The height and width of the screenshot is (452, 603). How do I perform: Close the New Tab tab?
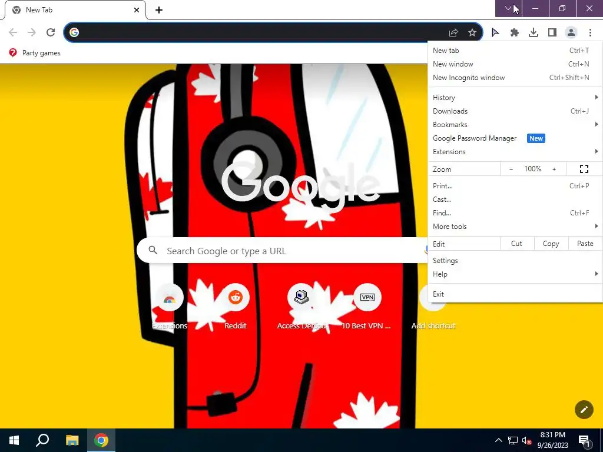[137, 10]
